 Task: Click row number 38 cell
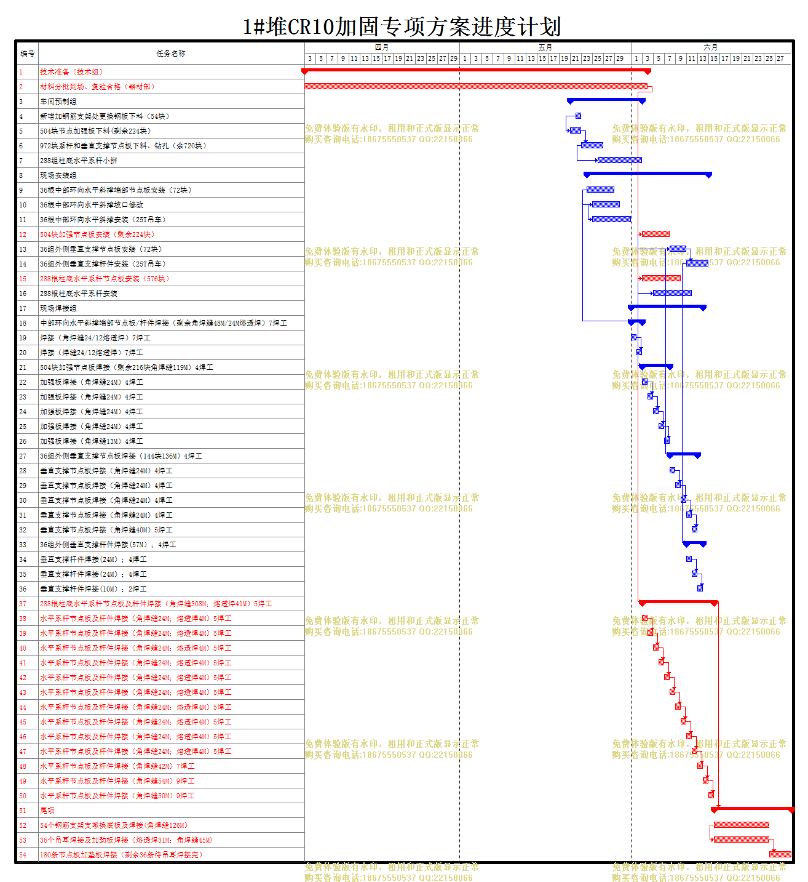[x=28, y=619]
